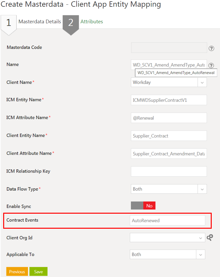This screenshot has height=277, width=220.
Task: Select the Masterdata Details step
Action: pos(40,21)
